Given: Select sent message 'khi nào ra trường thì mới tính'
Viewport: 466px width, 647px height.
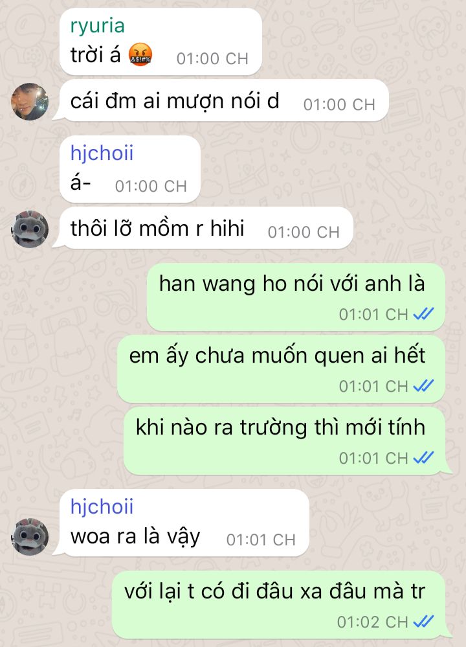Looking at the screenshot, I should pos(285,441).
